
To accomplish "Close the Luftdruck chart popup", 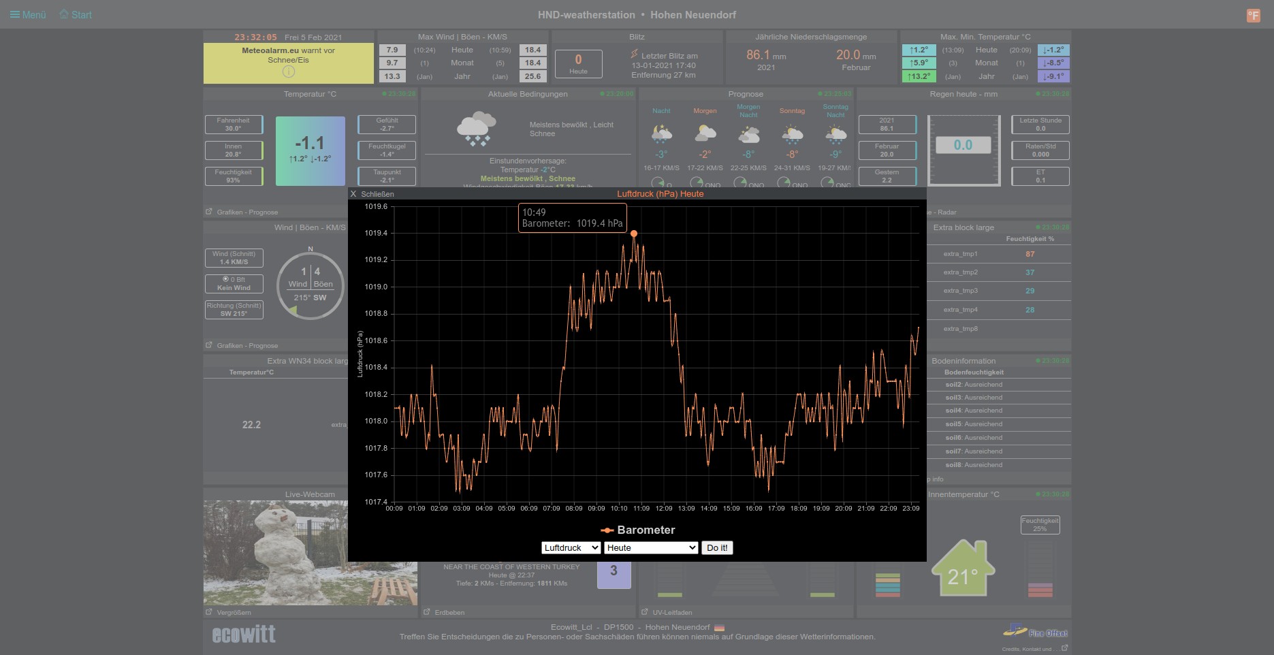I will [x=372, y=194].
